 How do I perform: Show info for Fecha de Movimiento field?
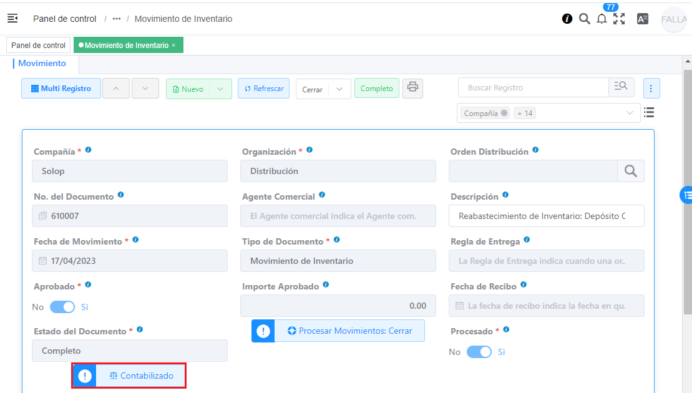click(x=135, y=240)
